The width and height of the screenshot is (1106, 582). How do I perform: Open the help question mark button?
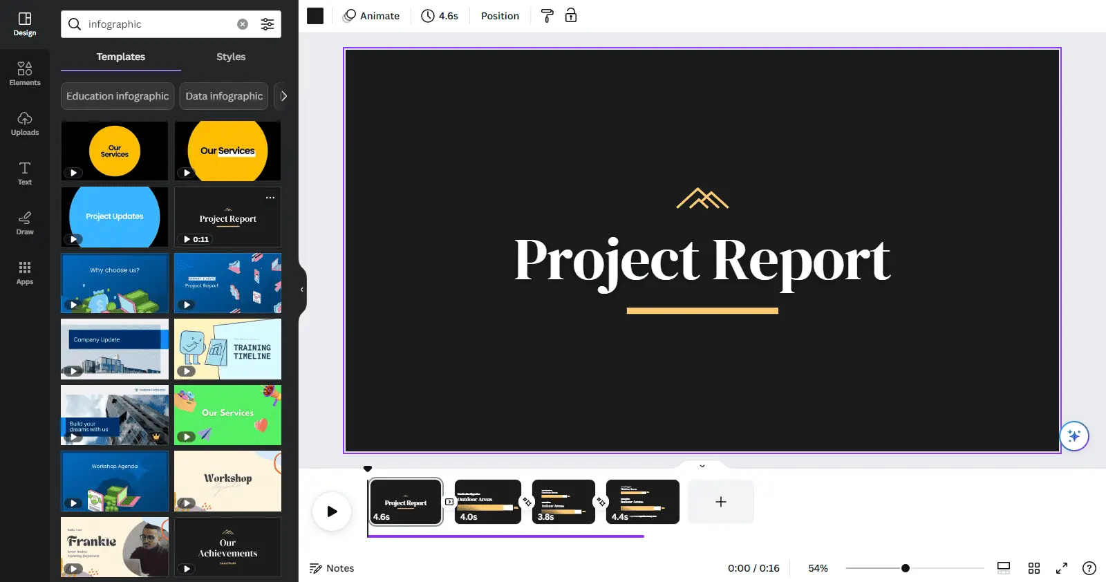tap(1089, 568)
